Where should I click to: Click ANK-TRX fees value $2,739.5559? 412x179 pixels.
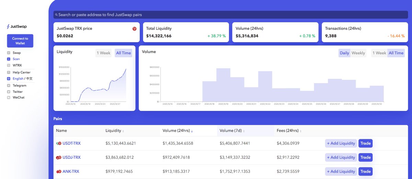coord(288,171)
